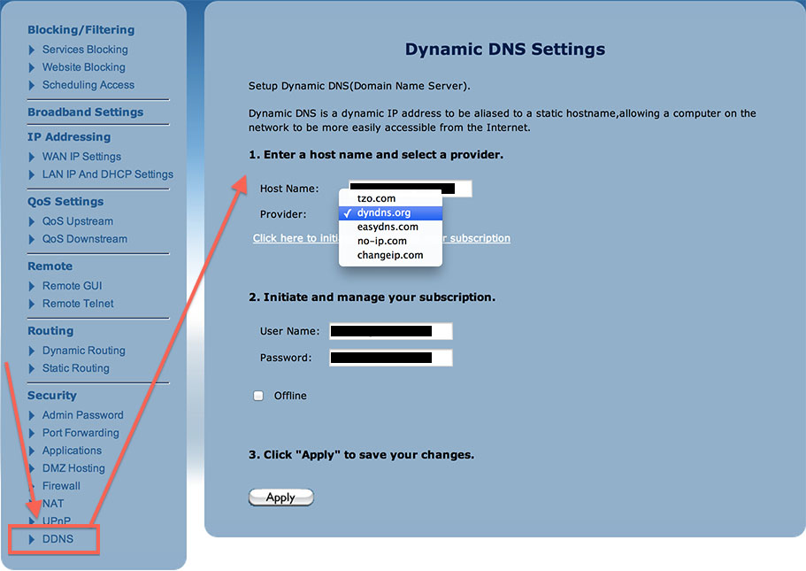Screen dimensions: 806x571
Task: Open the Remote GUI page
Action: pos(72,286)
